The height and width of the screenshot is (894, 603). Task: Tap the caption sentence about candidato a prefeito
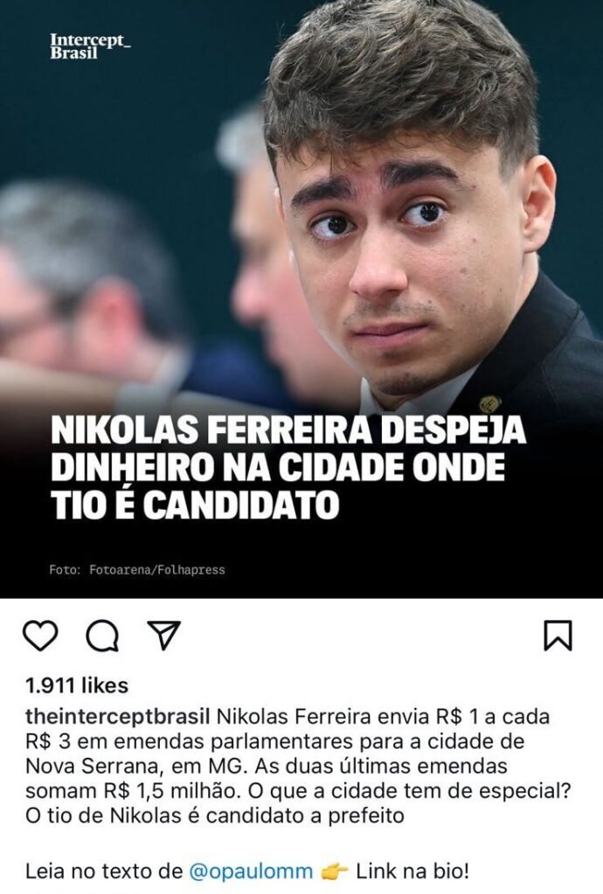215,816
